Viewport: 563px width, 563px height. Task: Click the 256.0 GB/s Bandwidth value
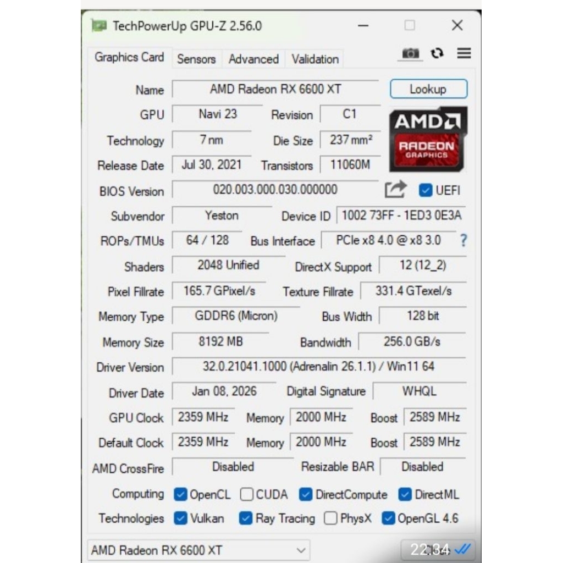click(412, 341)
